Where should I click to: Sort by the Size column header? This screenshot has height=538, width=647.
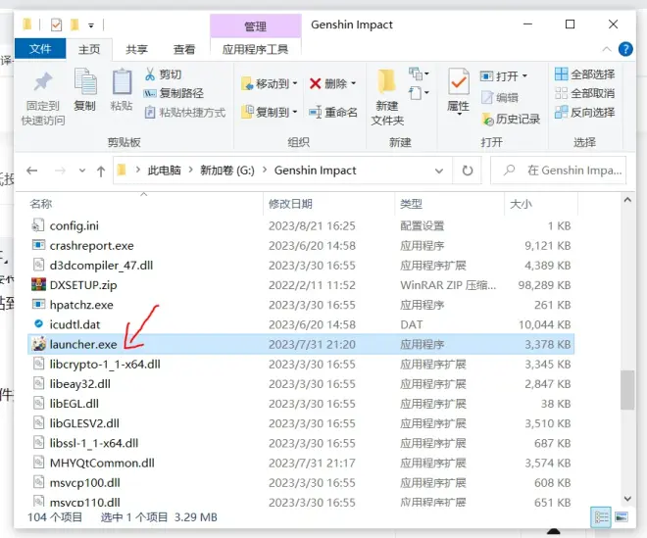click(x=540, y=204)
